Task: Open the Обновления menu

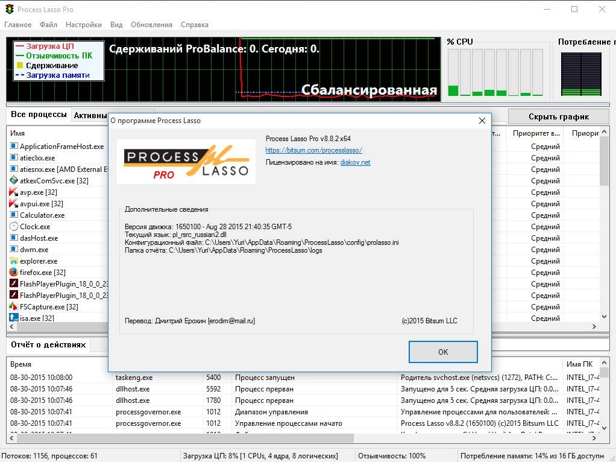Action: pos(152,24)
